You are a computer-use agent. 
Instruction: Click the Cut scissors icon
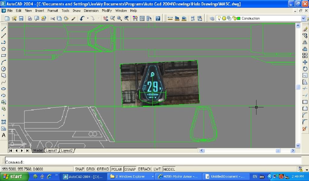pos(52,18)
